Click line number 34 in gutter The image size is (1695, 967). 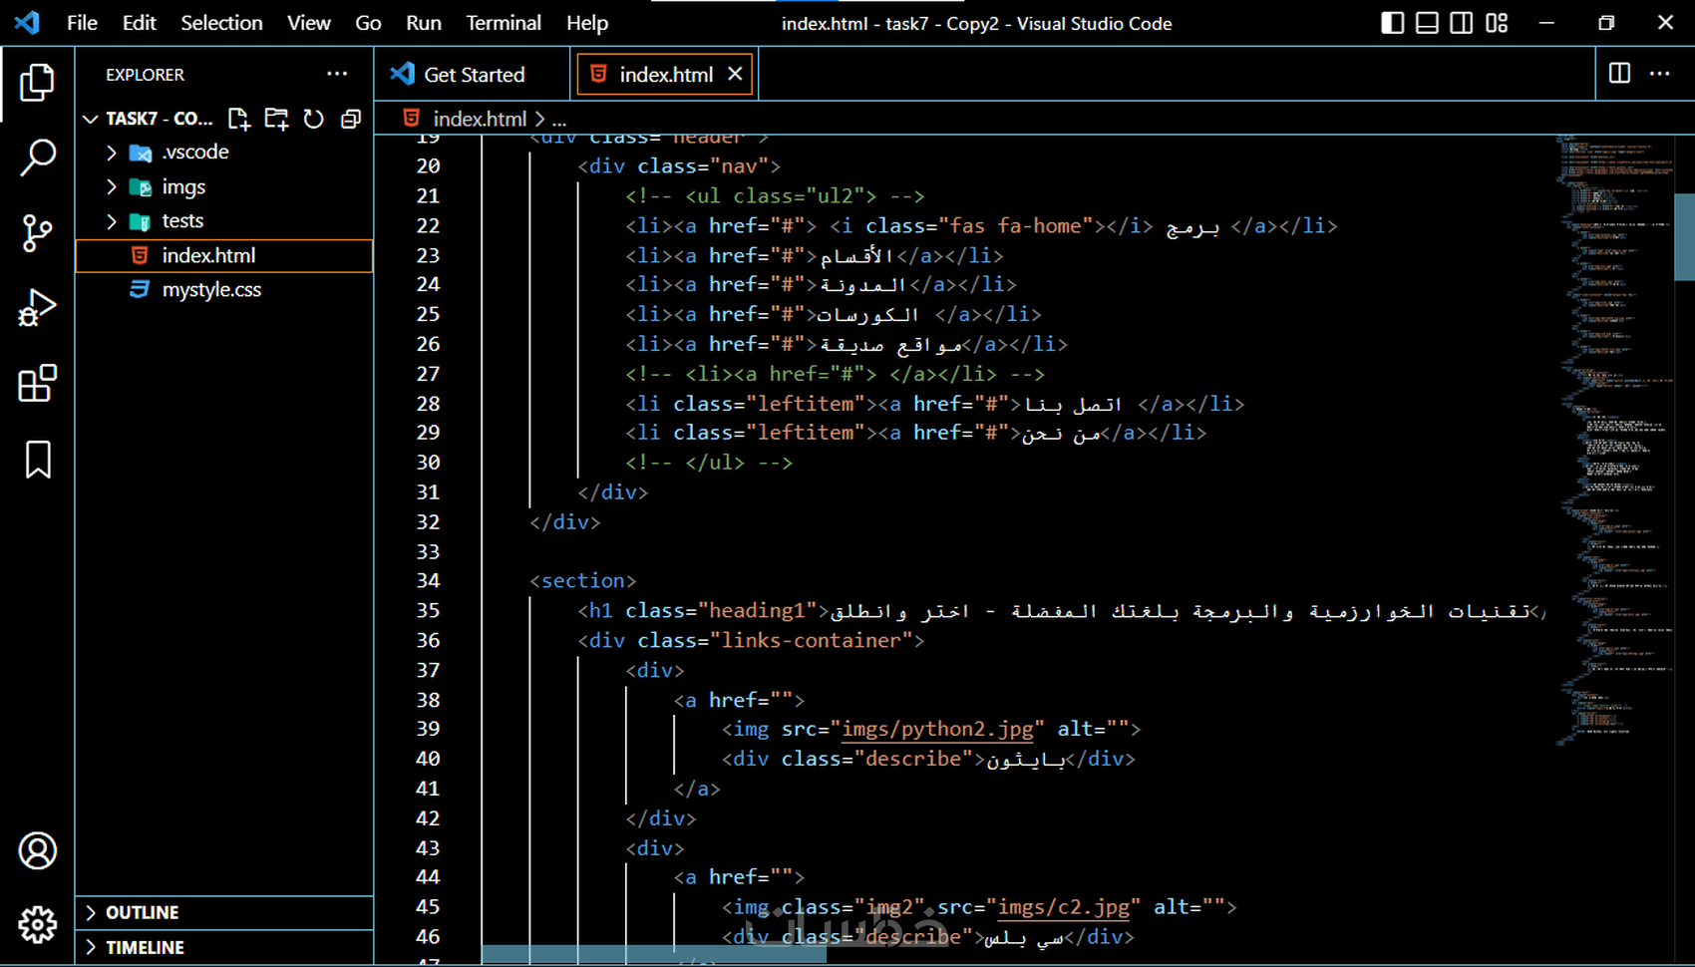point(428,580)
